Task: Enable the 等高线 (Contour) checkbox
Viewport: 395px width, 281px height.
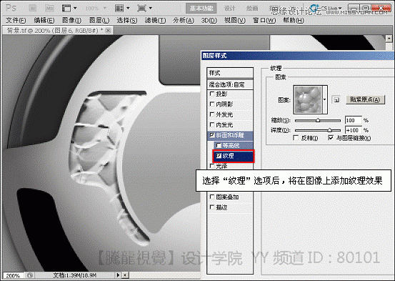Action: pyautogui.click(x=219, y=146)
